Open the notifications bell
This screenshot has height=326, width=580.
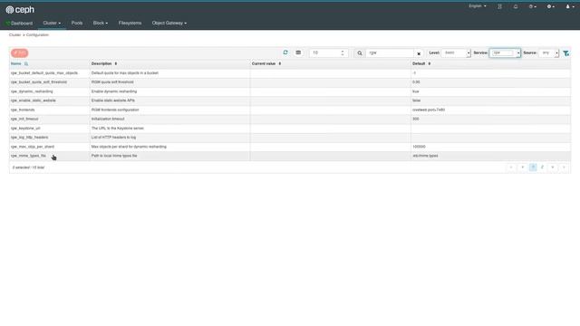click(516, 6)
